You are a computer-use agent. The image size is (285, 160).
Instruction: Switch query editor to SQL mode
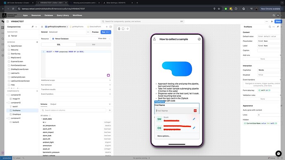59,45
